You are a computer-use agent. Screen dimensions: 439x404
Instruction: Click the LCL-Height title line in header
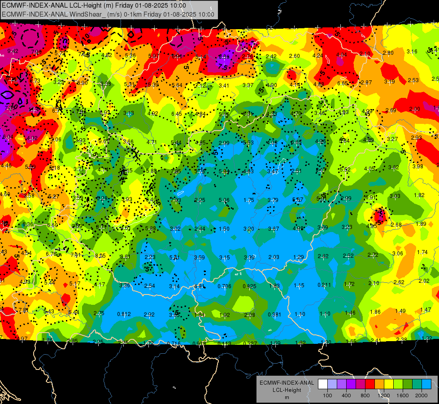(94, 5)
